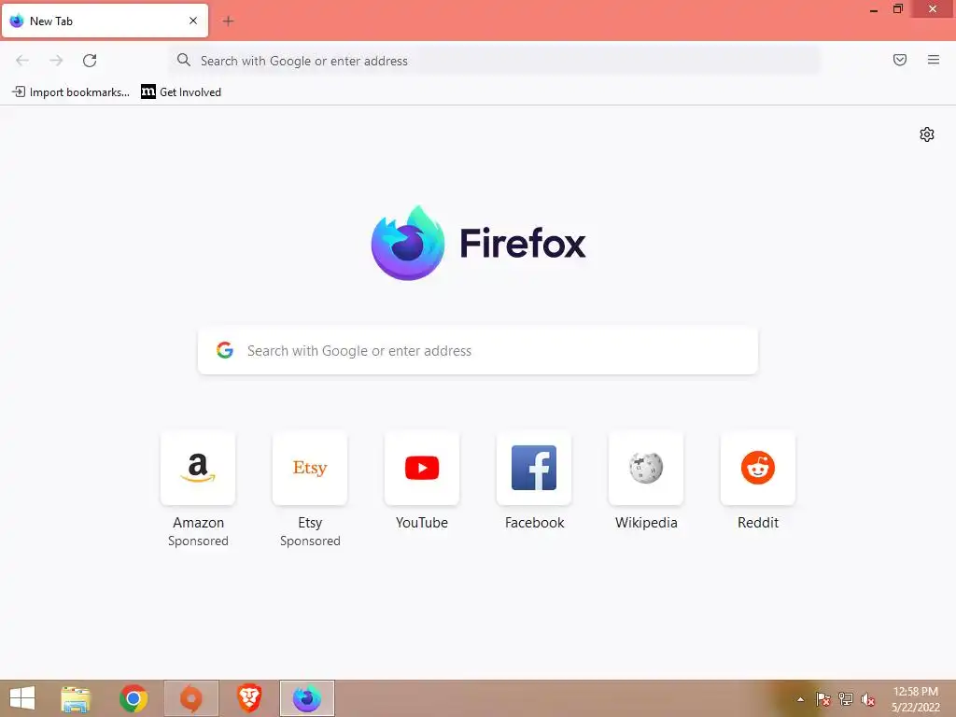Click the muted volume tray icon
Image resolution: width=956 pixels, height=717 pixels.
pyautogui.click(x=868, y=699)
